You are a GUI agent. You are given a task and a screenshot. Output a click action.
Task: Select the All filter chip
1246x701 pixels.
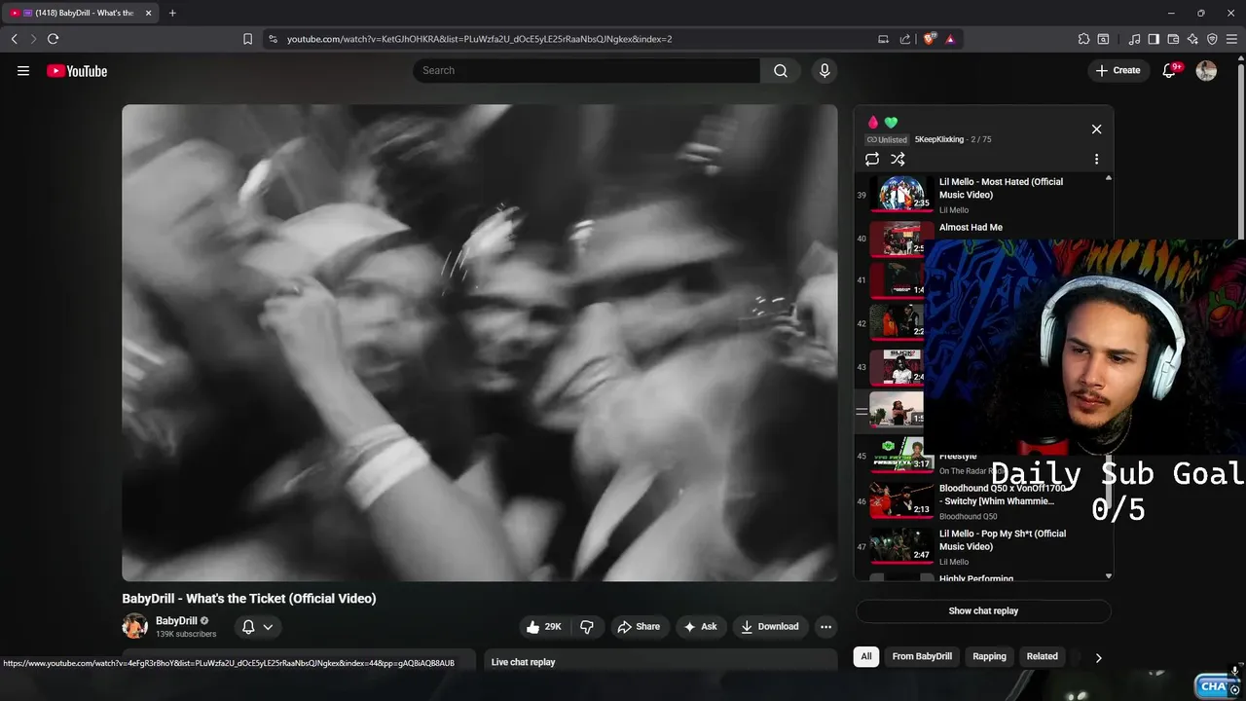click(x=866, y=656)
